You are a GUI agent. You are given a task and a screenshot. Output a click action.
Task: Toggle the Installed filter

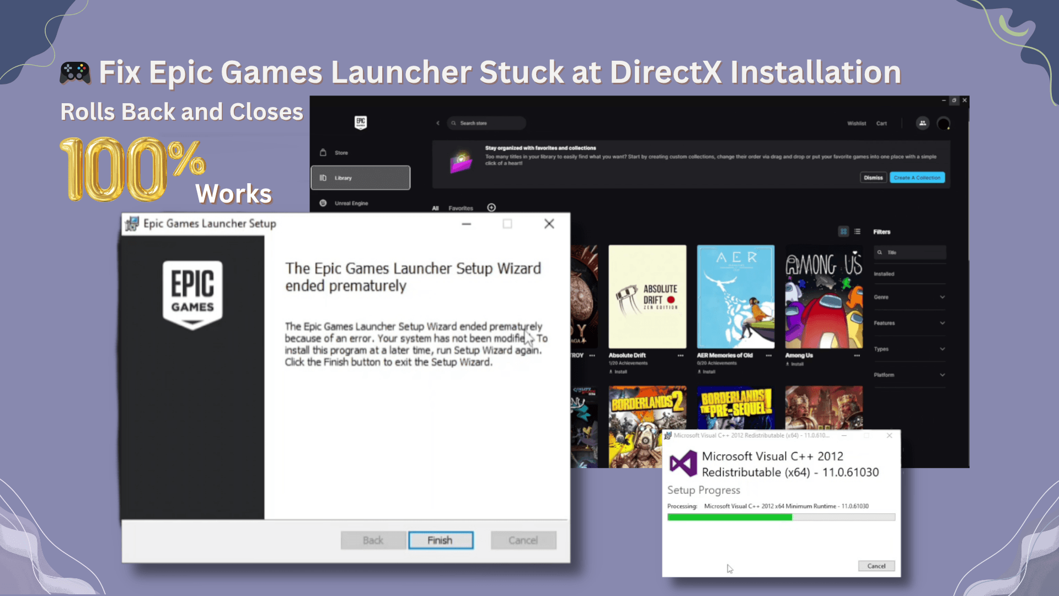[x=884, y=274]
